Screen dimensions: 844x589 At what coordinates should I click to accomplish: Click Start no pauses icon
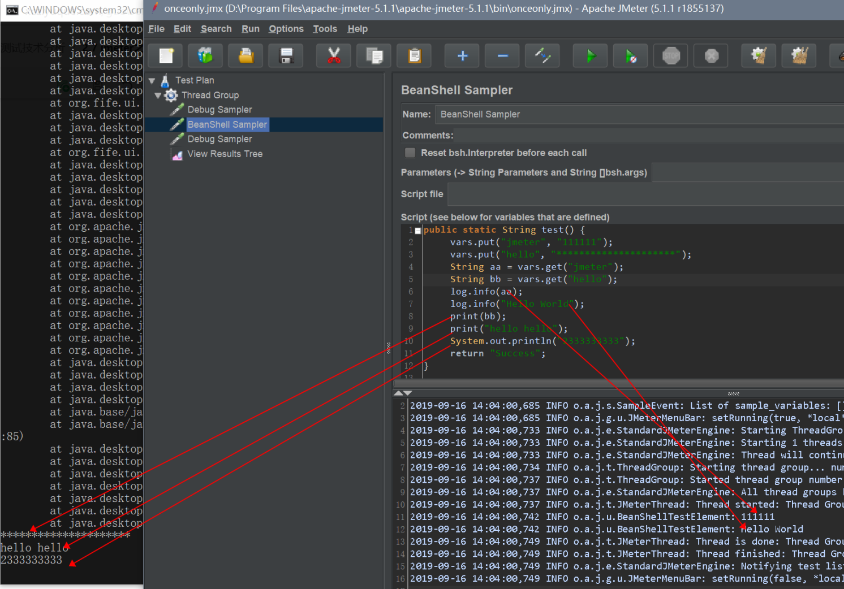coord(631,55)
